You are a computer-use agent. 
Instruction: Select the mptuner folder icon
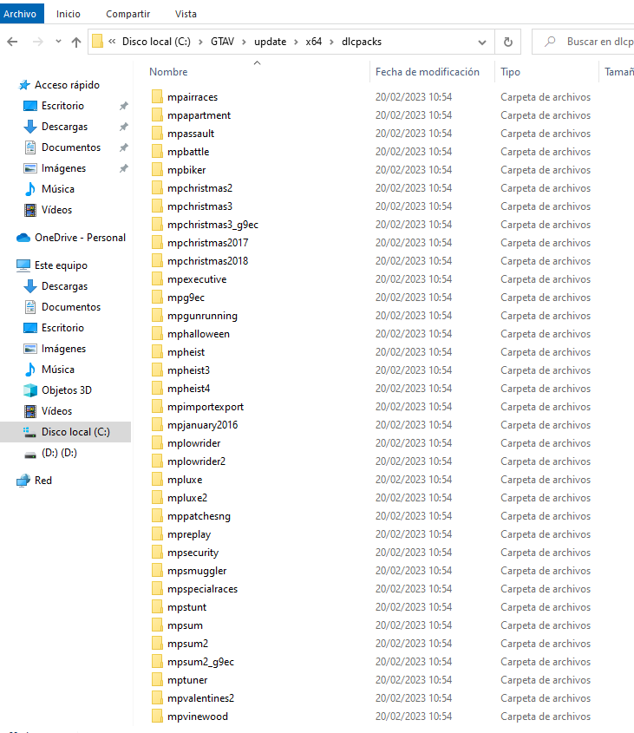pyautogui.click(x=157, y=680)
